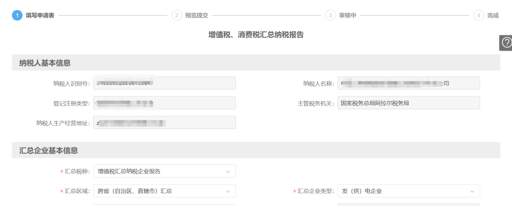Image resolution: width=512 pixels, height=206 pixels.
Task: Click the 审核中 step label
Action: [347, 15]
